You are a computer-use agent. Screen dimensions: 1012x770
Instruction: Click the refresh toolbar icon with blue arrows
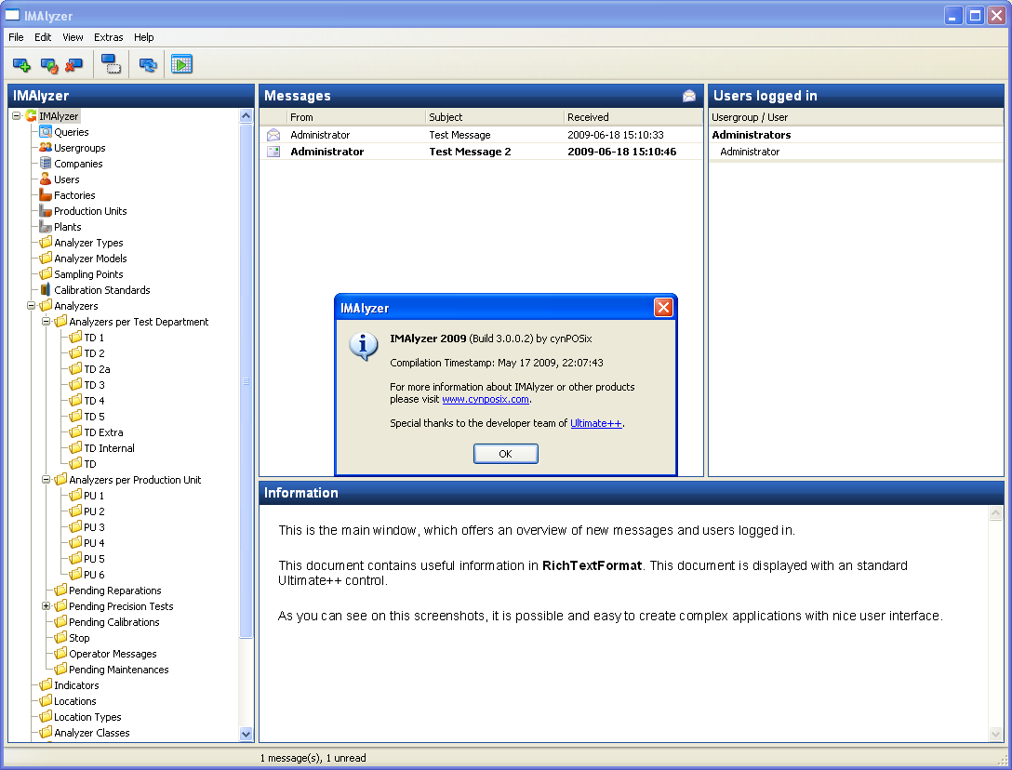(x=148, y=65)
